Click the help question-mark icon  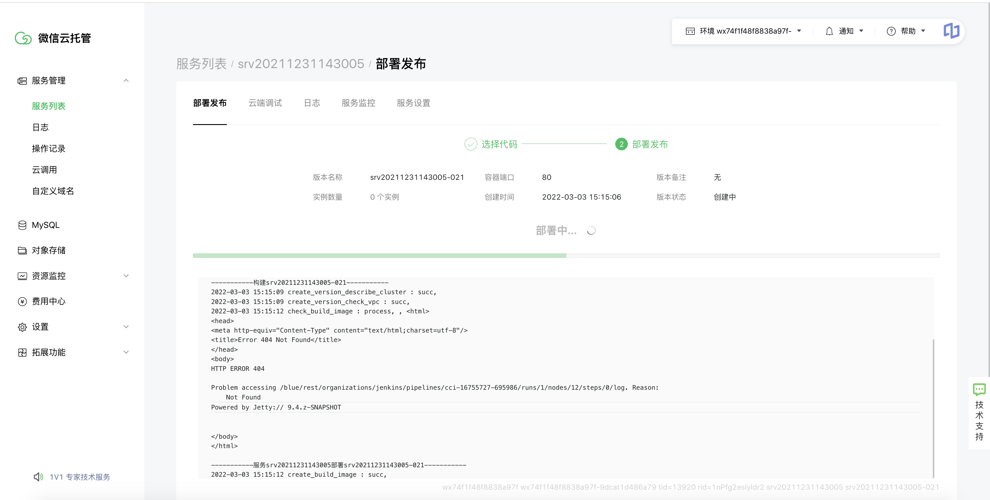click(x=891, y=31)
